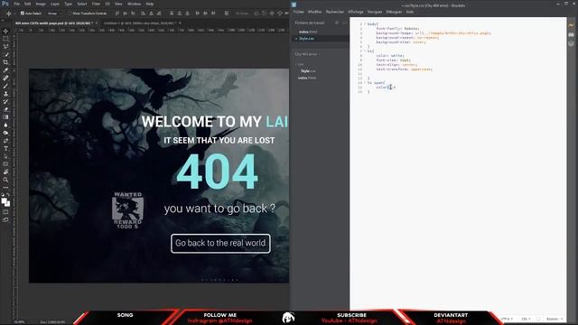Screen dimensions: 578x325
Task: Open working files settings gear in Brackets
Action: click(x=337, y=23)
